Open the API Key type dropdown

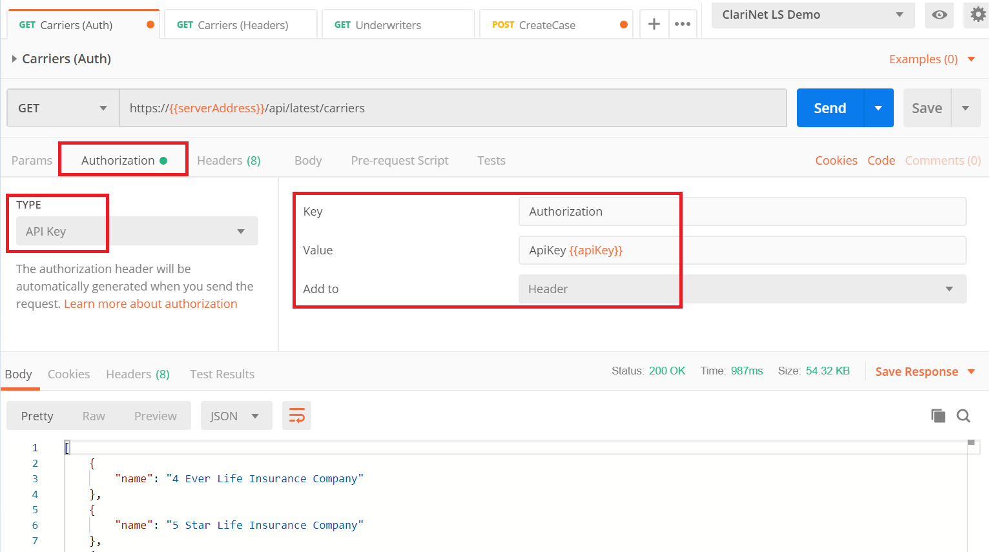(137, 231)
